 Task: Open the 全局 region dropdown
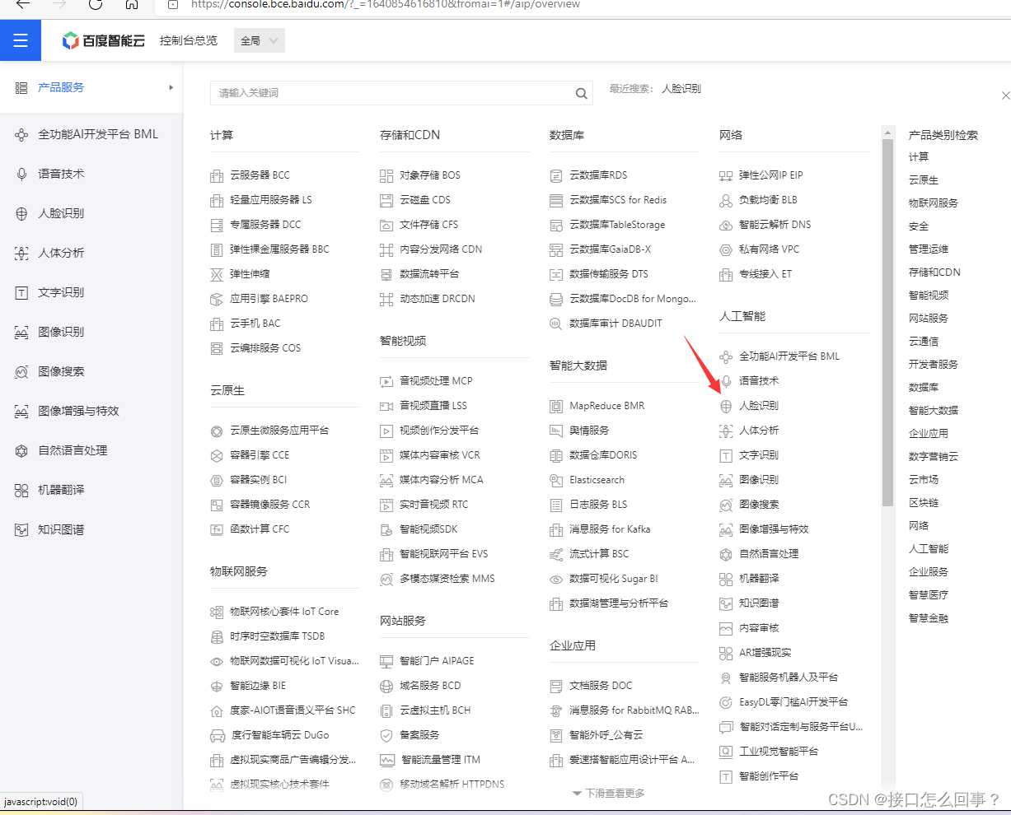click(x=259, y=40)
